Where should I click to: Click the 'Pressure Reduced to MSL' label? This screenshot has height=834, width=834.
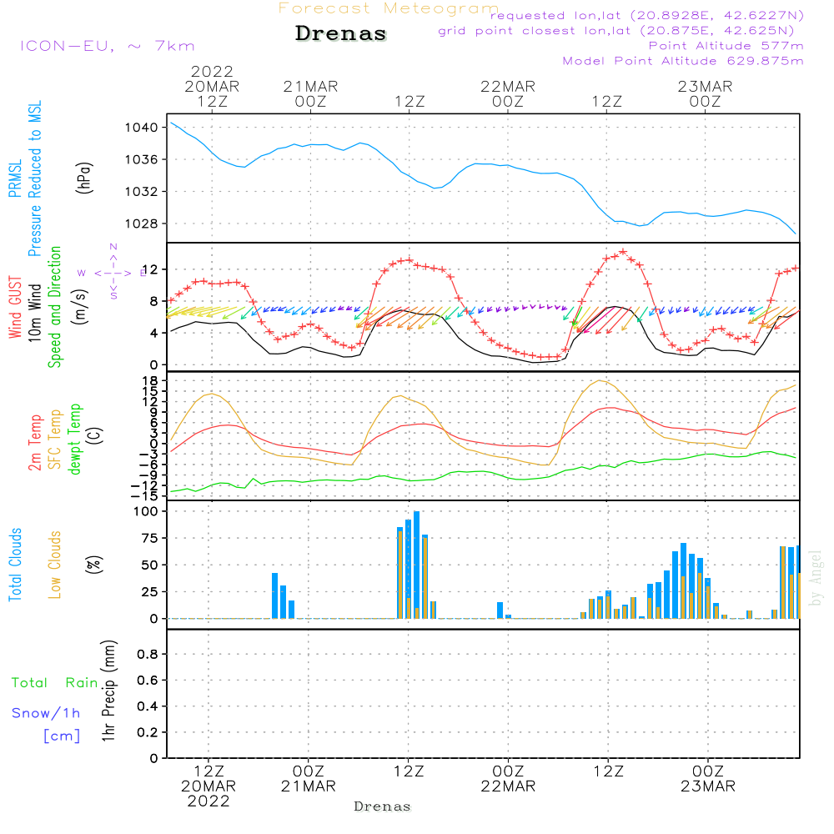34,178
